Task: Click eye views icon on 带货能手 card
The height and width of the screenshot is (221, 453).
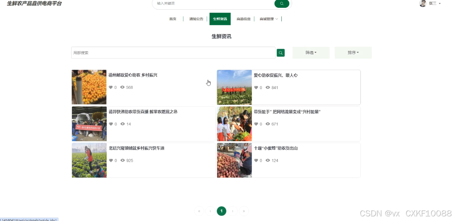Action: (x=268, y=124)
